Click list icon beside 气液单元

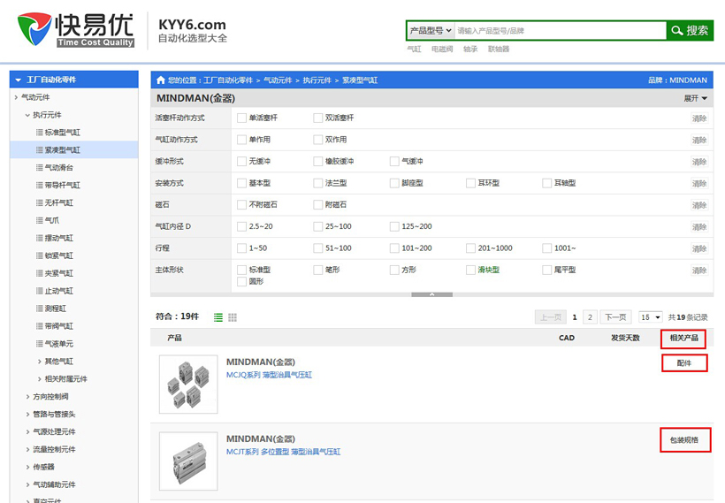[40, 344]
